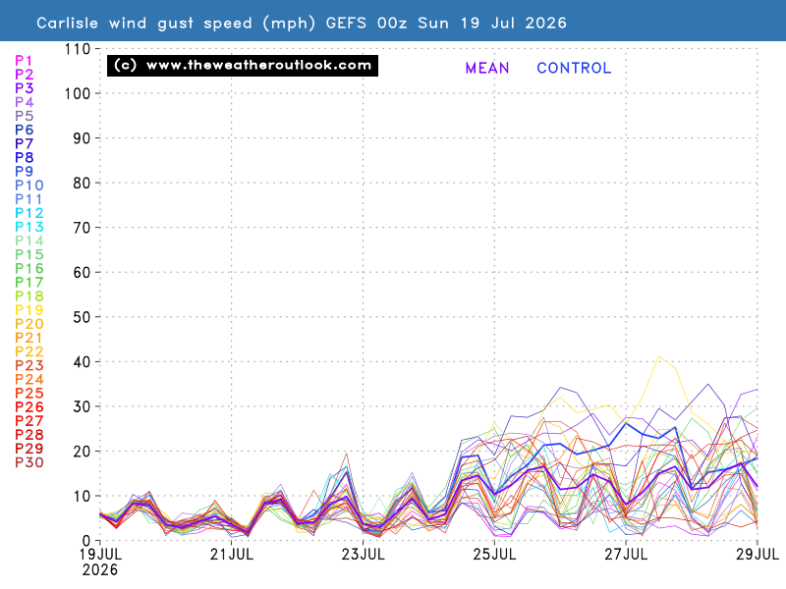Click the P19 legend label
The height and width of the screenshot is (589, 786).
pyautogui.click(x=29, y=310)
